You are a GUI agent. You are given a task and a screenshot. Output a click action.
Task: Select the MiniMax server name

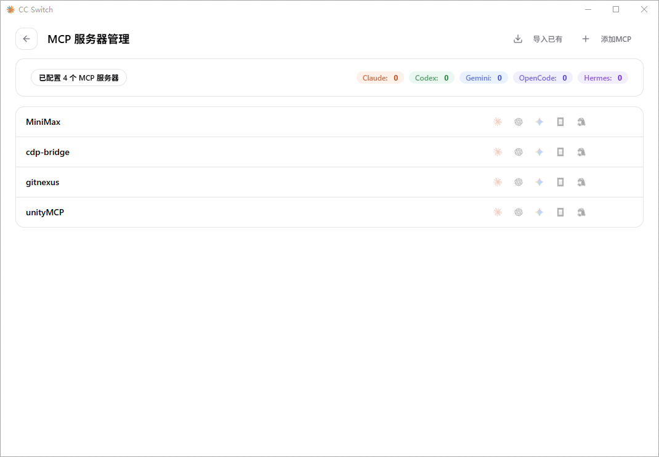click(43, 122)
